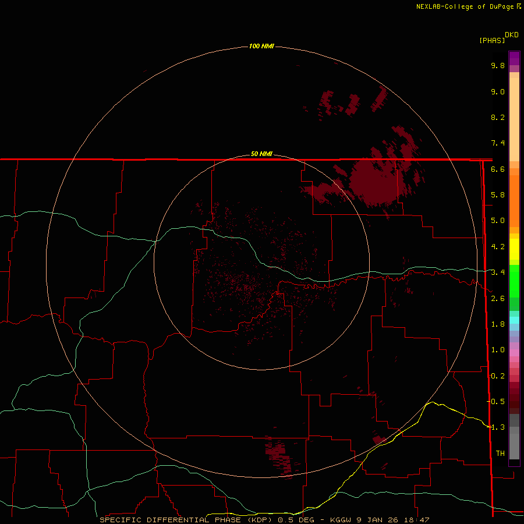Select the 9.8 value on the scale
This screenshot has height=524, width=524.
498,65
